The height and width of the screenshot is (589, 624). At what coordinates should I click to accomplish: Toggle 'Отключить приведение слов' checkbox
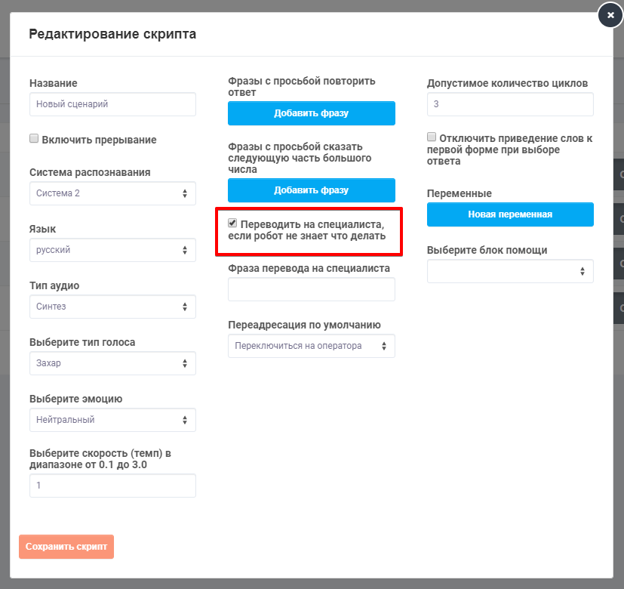(x=432, y=137)
